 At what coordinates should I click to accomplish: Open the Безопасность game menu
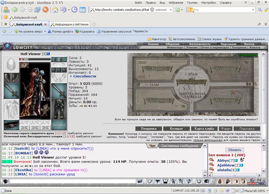(x=200, y=44)
